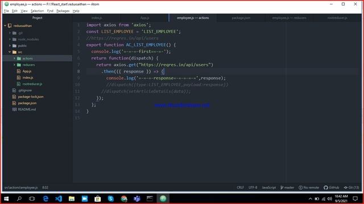This screenshot has width=364, height=204.
Task: Open the Packages menu
Action: [x=63, y=11]
